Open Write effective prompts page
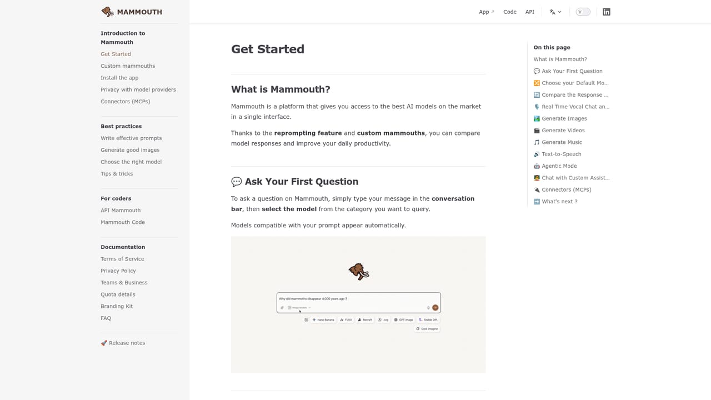 tap(131, 138)
